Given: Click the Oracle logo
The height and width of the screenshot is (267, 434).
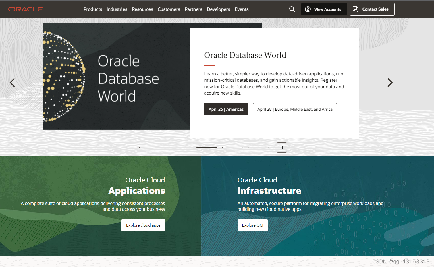Looking at the screenshot, I should pos(26,9).
